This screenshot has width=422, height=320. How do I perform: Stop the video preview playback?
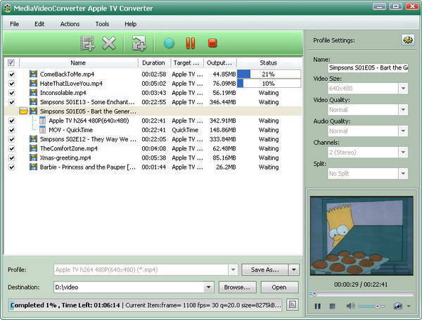[333, 306]
